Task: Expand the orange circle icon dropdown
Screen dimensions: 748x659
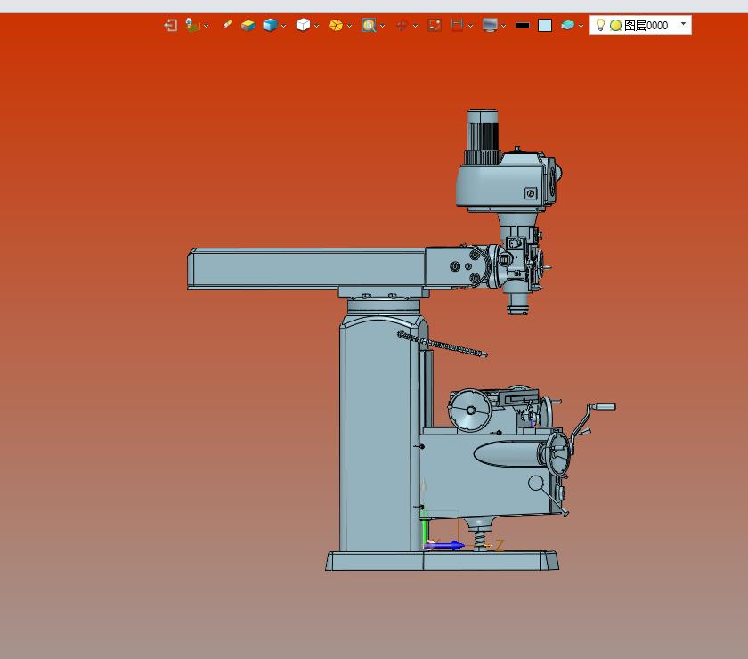Action: pyautogui.click(x=350, y=26)
